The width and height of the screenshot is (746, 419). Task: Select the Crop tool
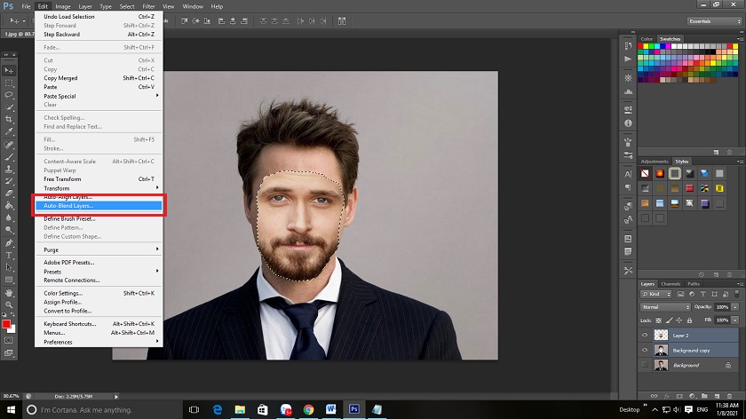point(9,119)
